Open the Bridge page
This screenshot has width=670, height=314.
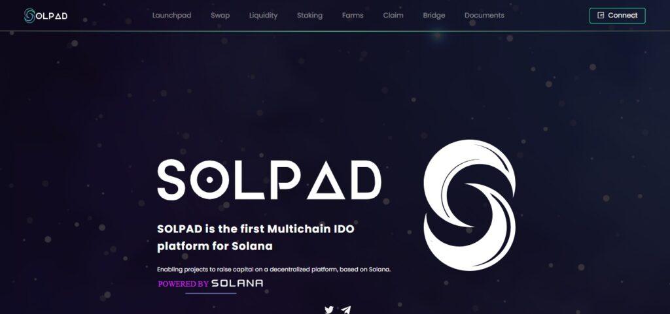click(434, 15)
